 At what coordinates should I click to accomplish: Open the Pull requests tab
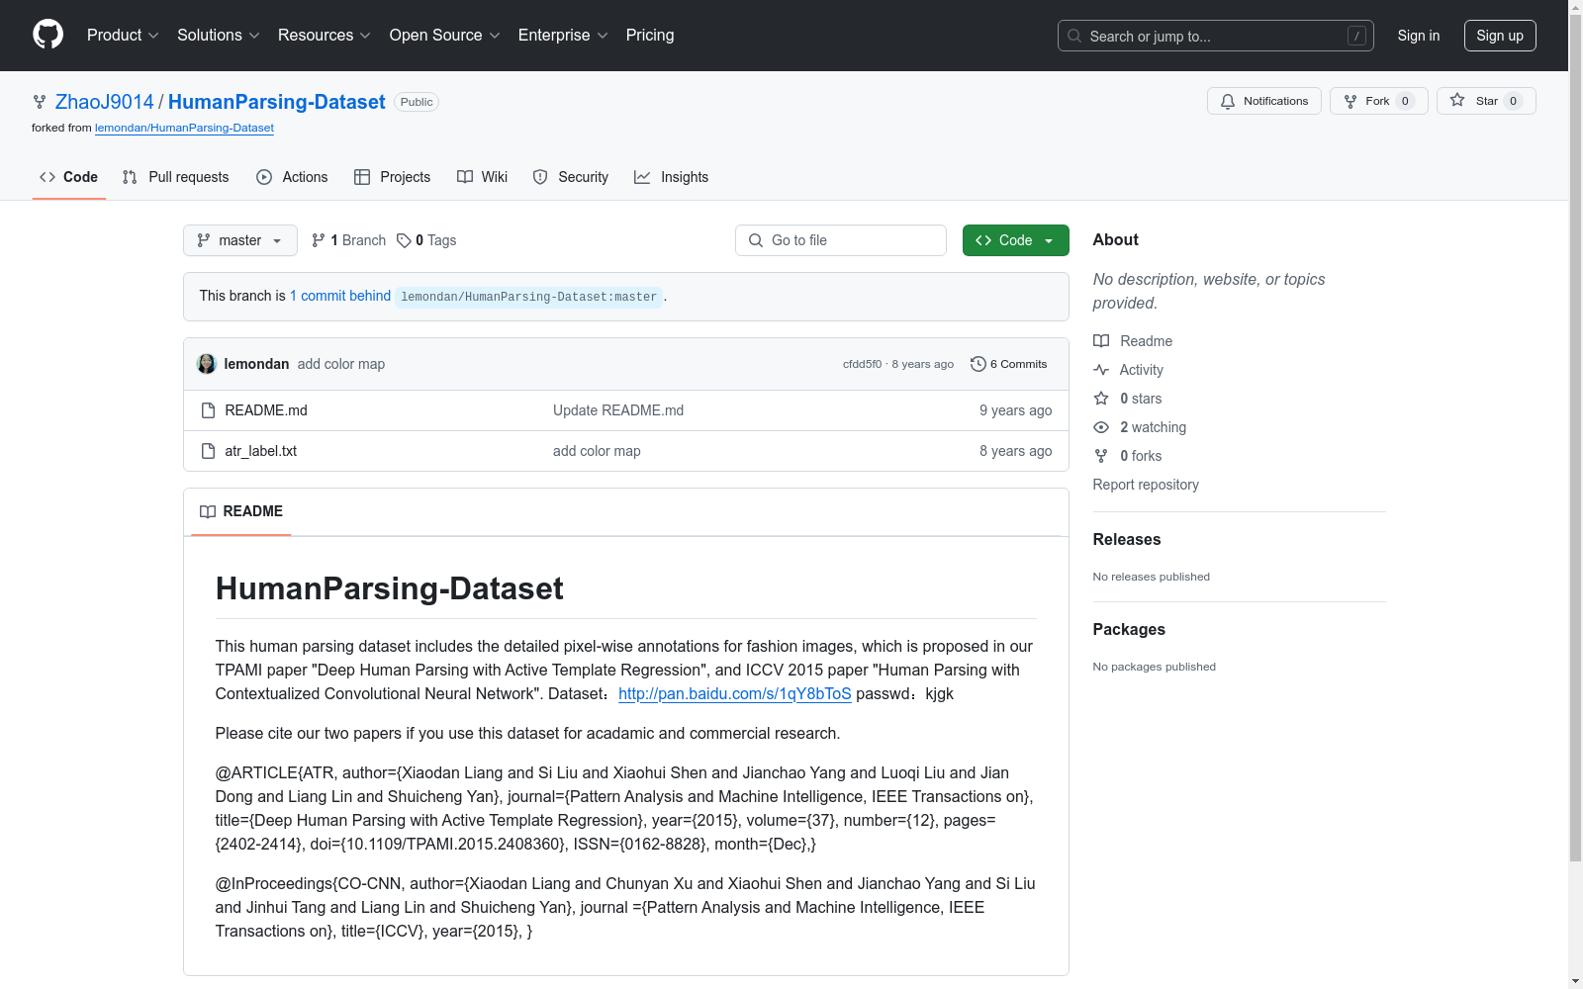point(175,177)
